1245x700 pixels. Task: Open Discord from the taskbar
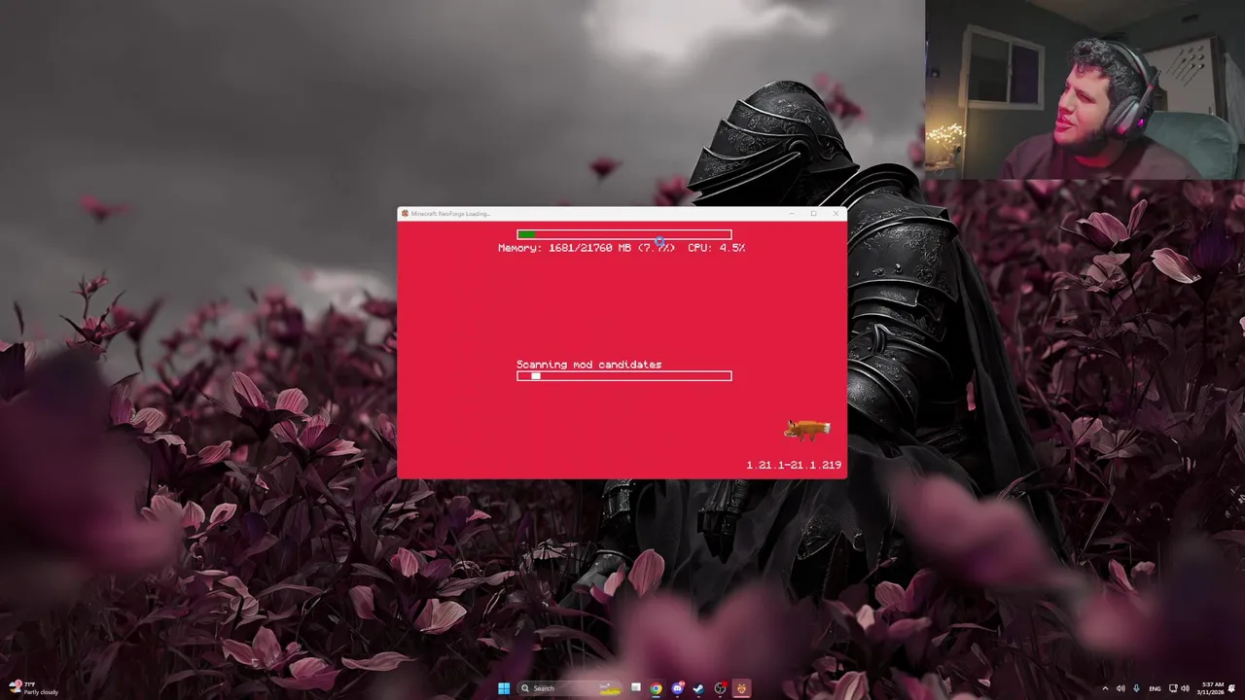tap(678, 688)
